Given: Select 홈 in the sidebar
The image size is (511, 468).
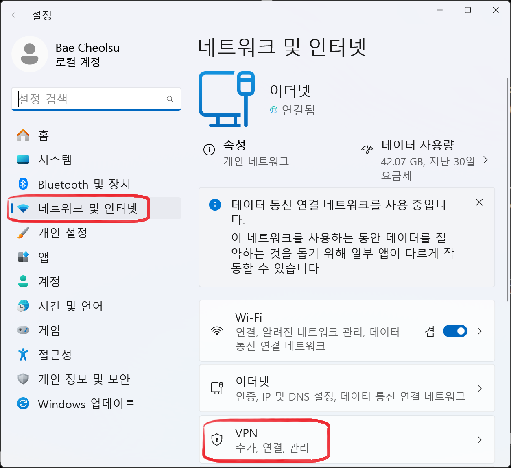Looking at the screenshot, I should click(x=96, y=135).
